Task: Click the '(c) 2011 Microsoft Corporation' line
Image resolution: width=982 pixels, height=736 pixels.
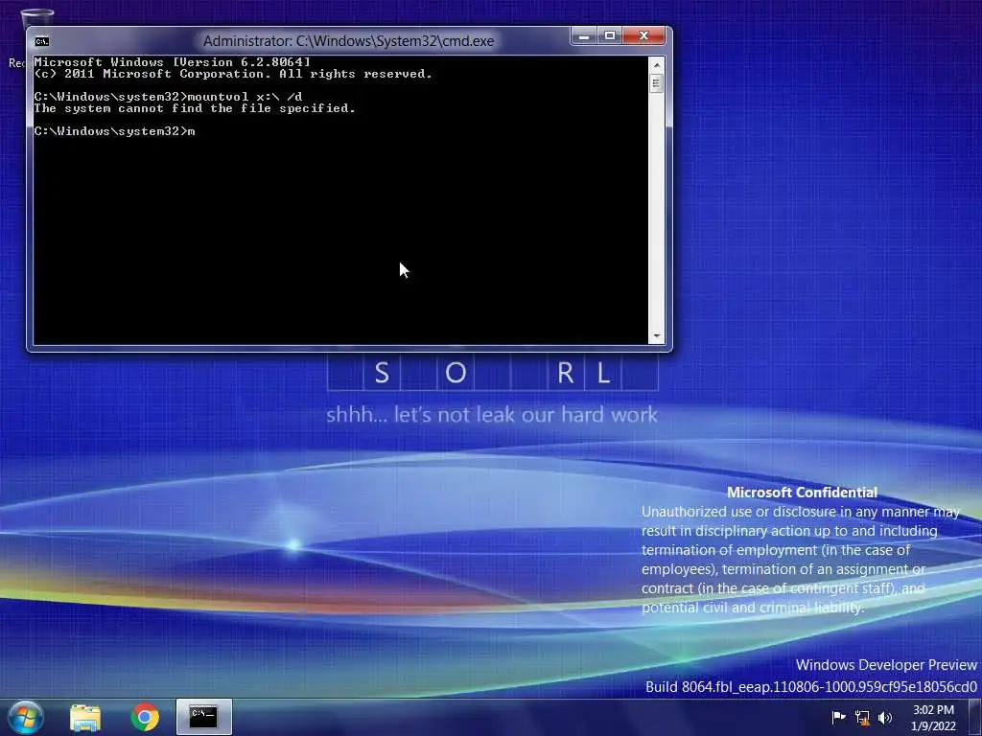Action: point(233,74)
